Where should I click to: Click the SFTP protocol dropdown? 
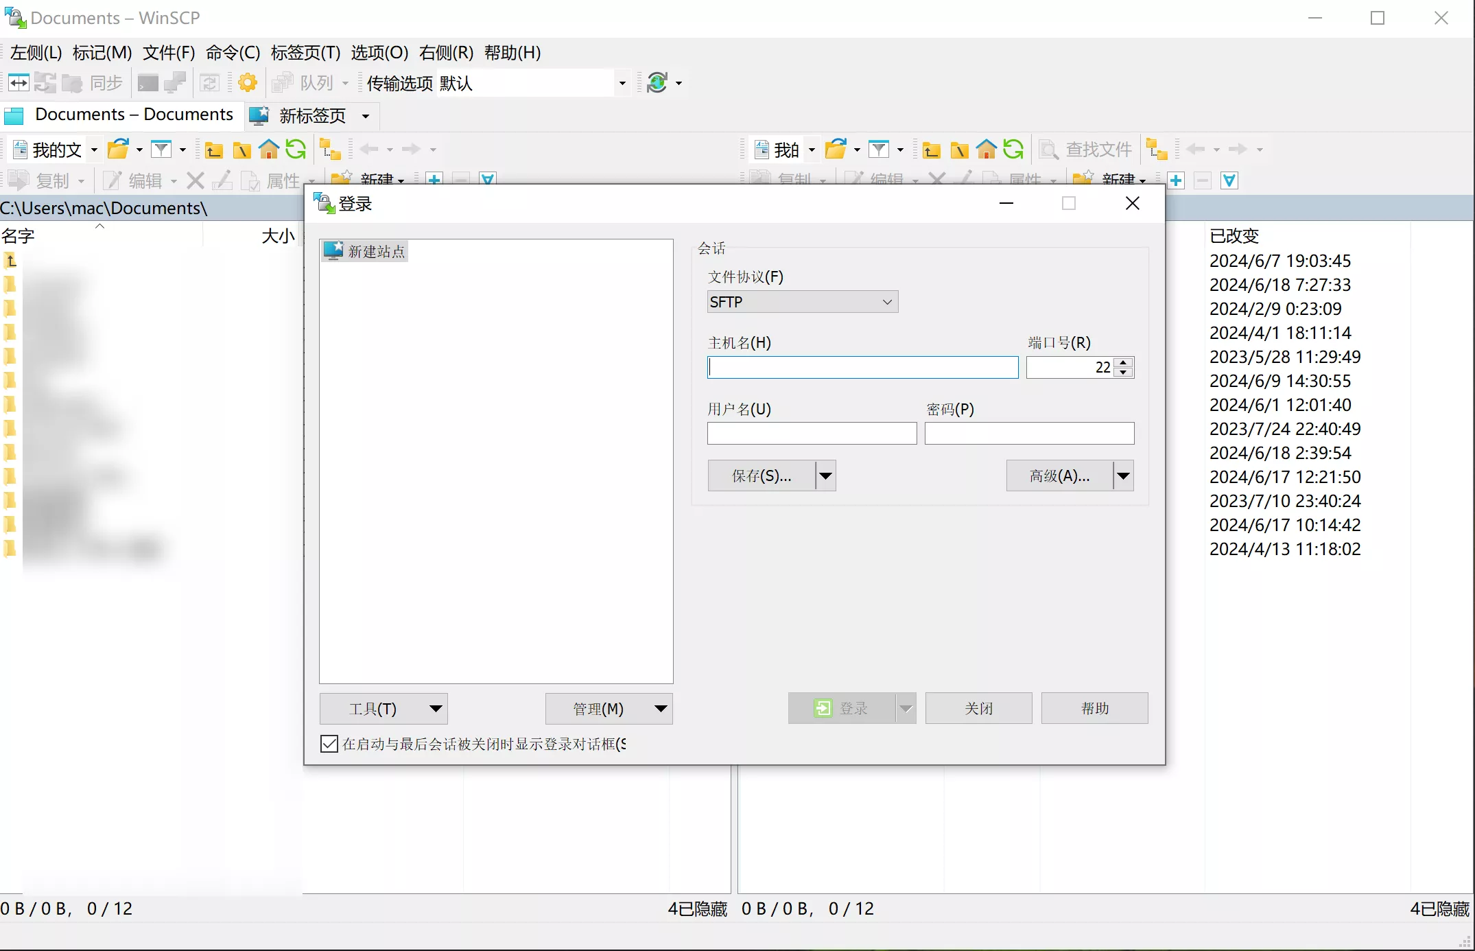coord(801,303)
